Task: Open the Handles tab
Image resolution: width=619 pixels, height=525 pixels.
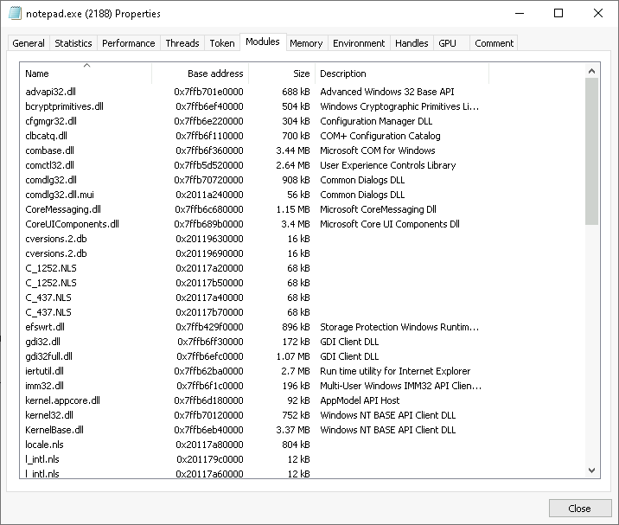Action: [412, 43]
